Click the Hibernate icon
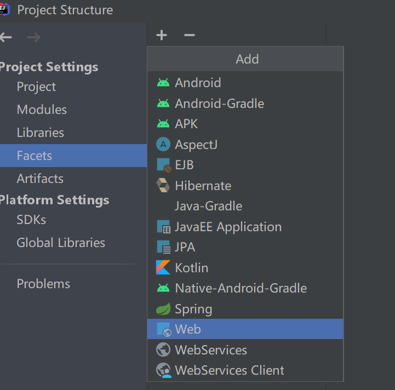Viewport: 395px width, 390px height. 163,186
